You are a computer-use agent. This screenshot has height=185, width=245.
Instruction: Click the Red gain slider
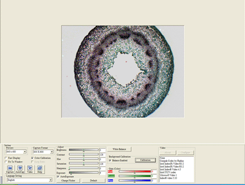135,172
